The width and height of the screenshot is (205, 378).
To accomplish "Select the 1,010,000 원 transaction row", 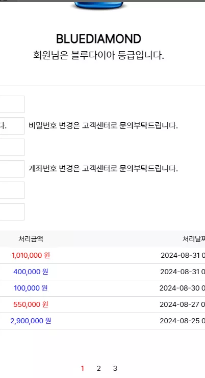I will 102,255.
